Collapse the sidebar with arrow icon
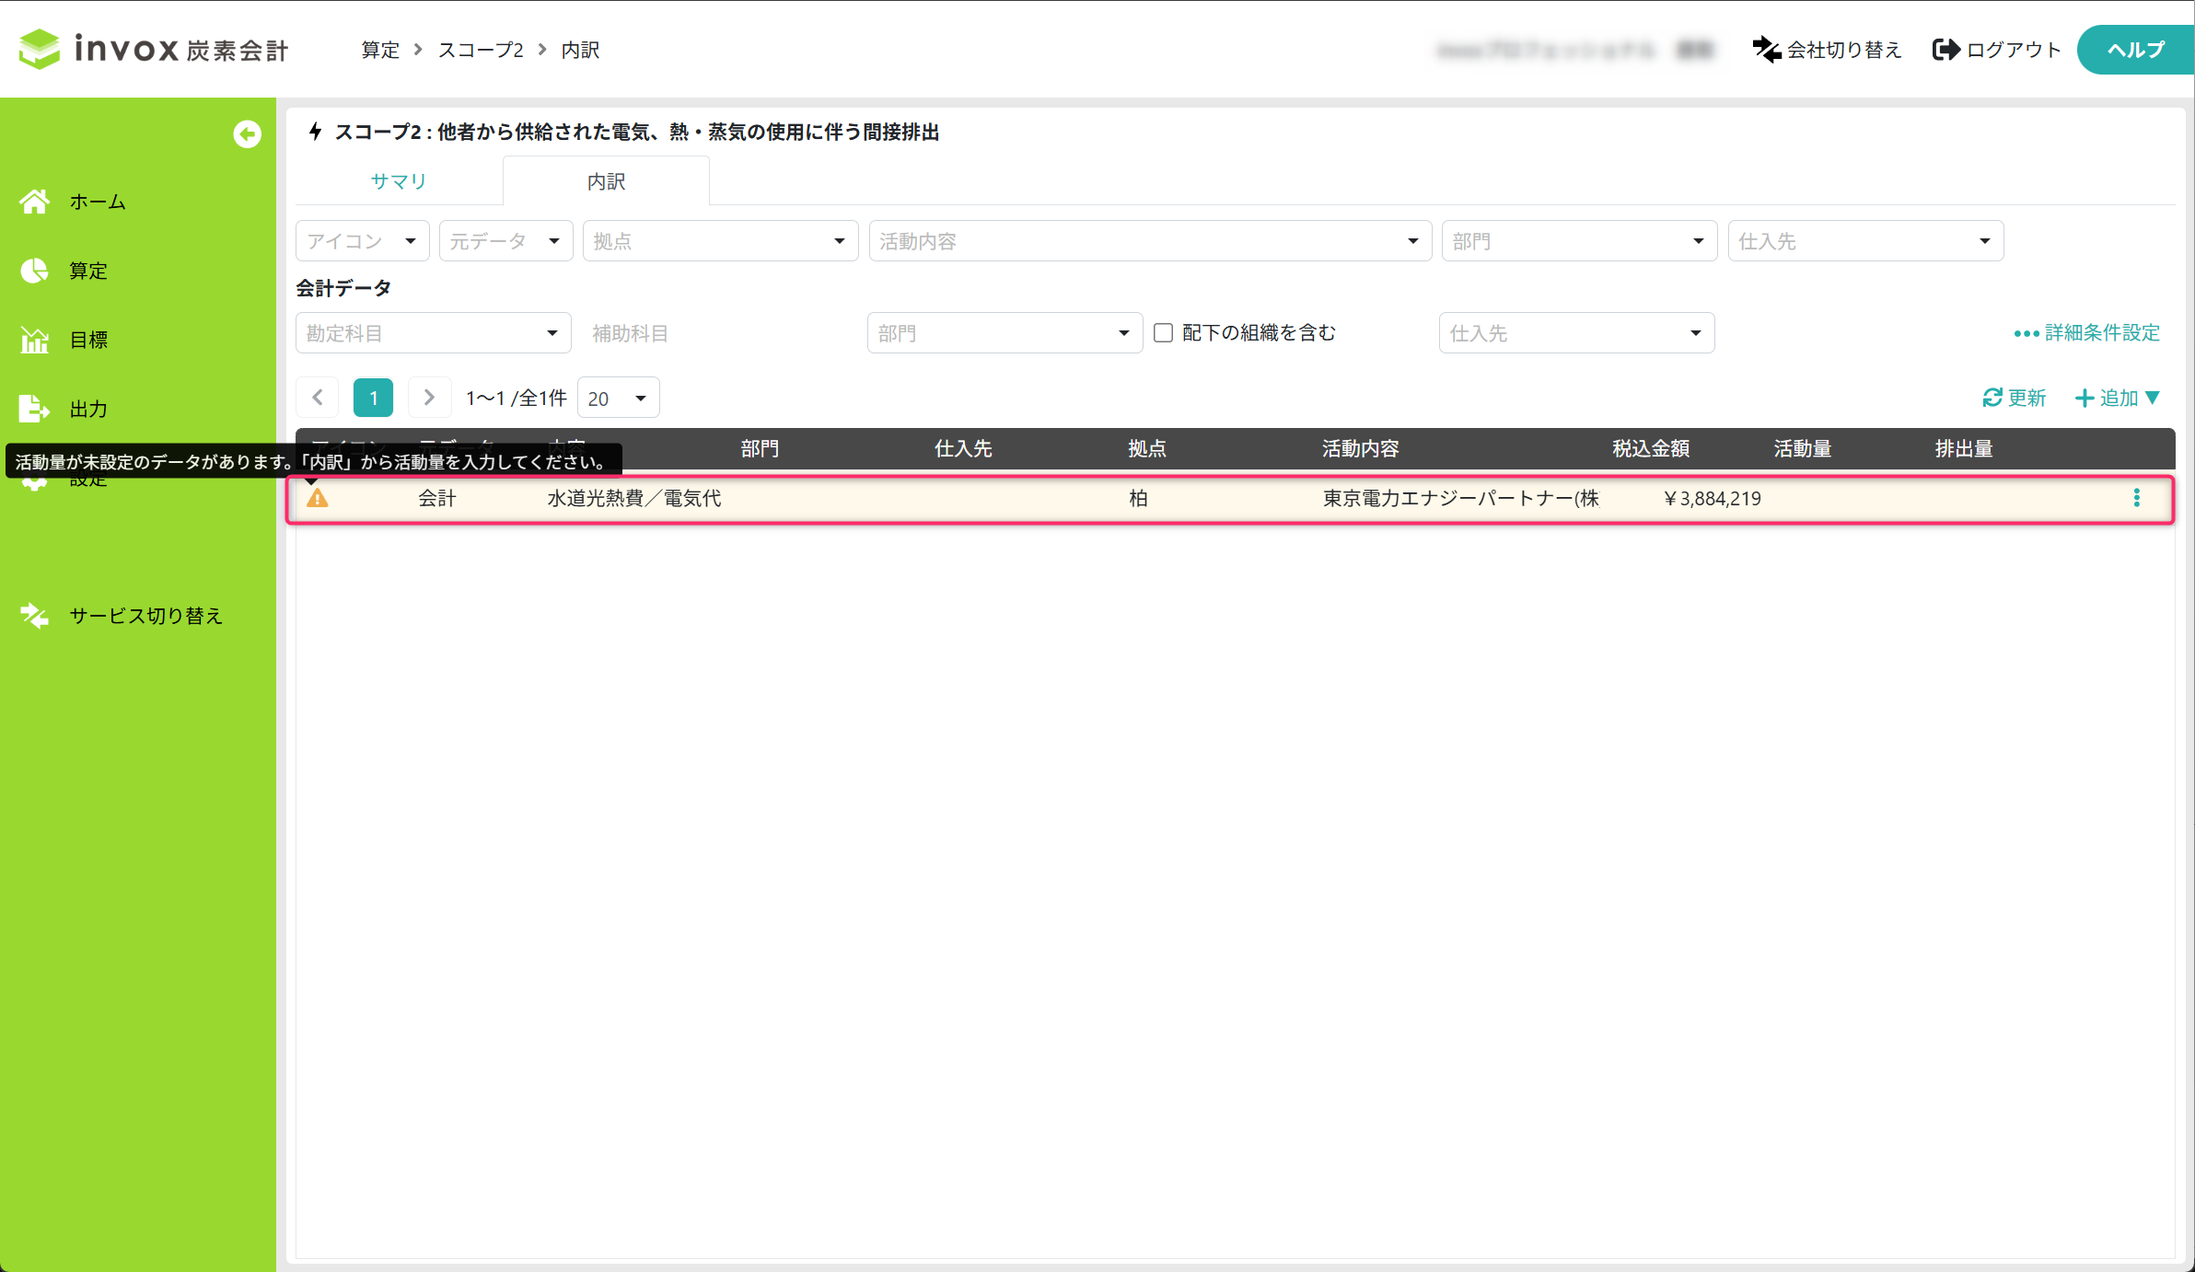The height and width of the screenshot is (1272, 2195). [x=247, y=134]
